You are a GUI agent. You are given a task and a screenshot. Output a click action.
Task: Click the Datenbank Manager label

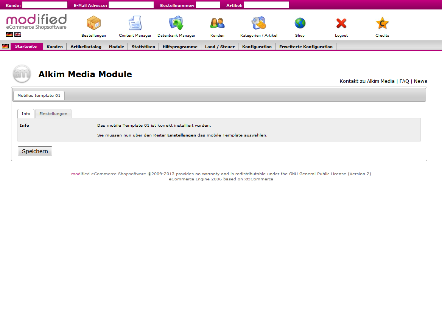coord(176,36)
